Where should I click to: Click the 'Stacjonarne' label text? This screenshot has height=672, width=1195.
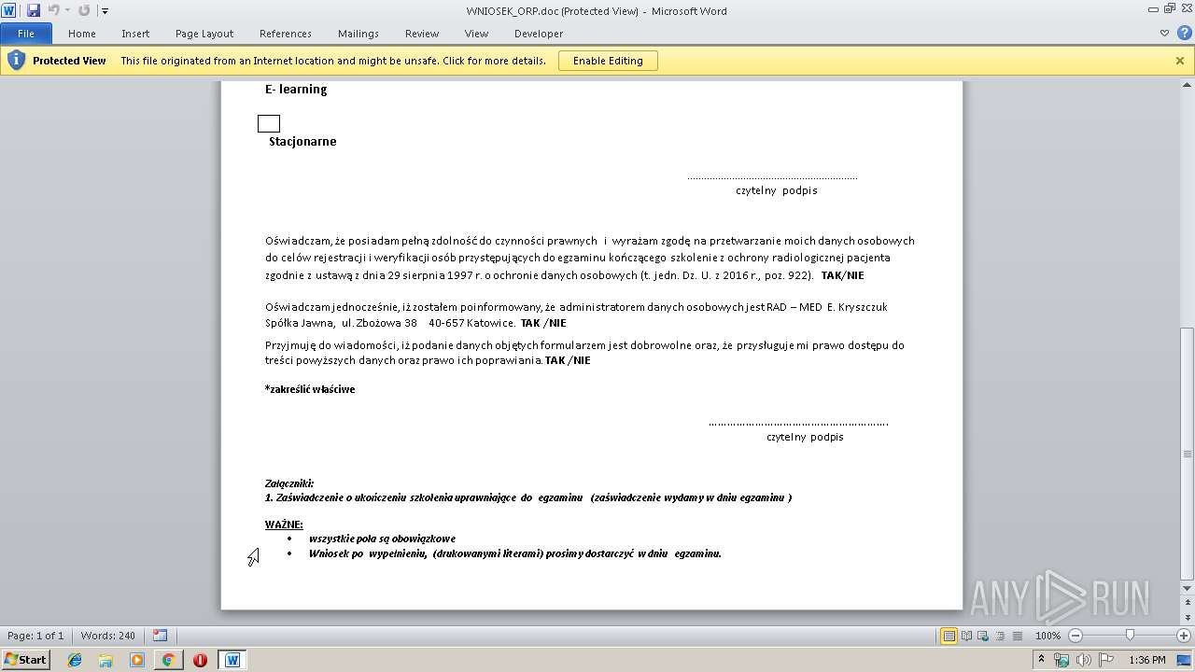click(302, 142)
